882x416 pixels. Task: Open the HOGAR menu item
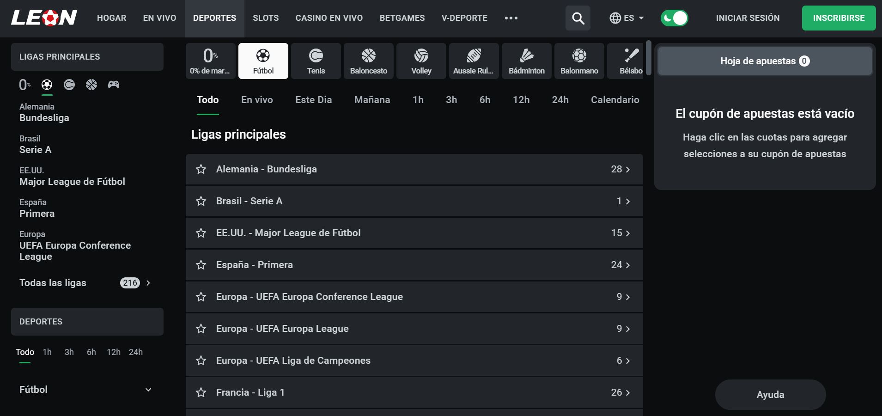111,18
